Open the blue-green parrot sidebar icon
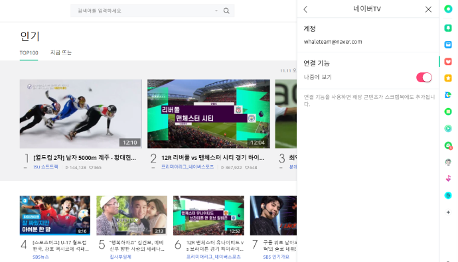This screenshot has width=458, height=262. (448, 95)
